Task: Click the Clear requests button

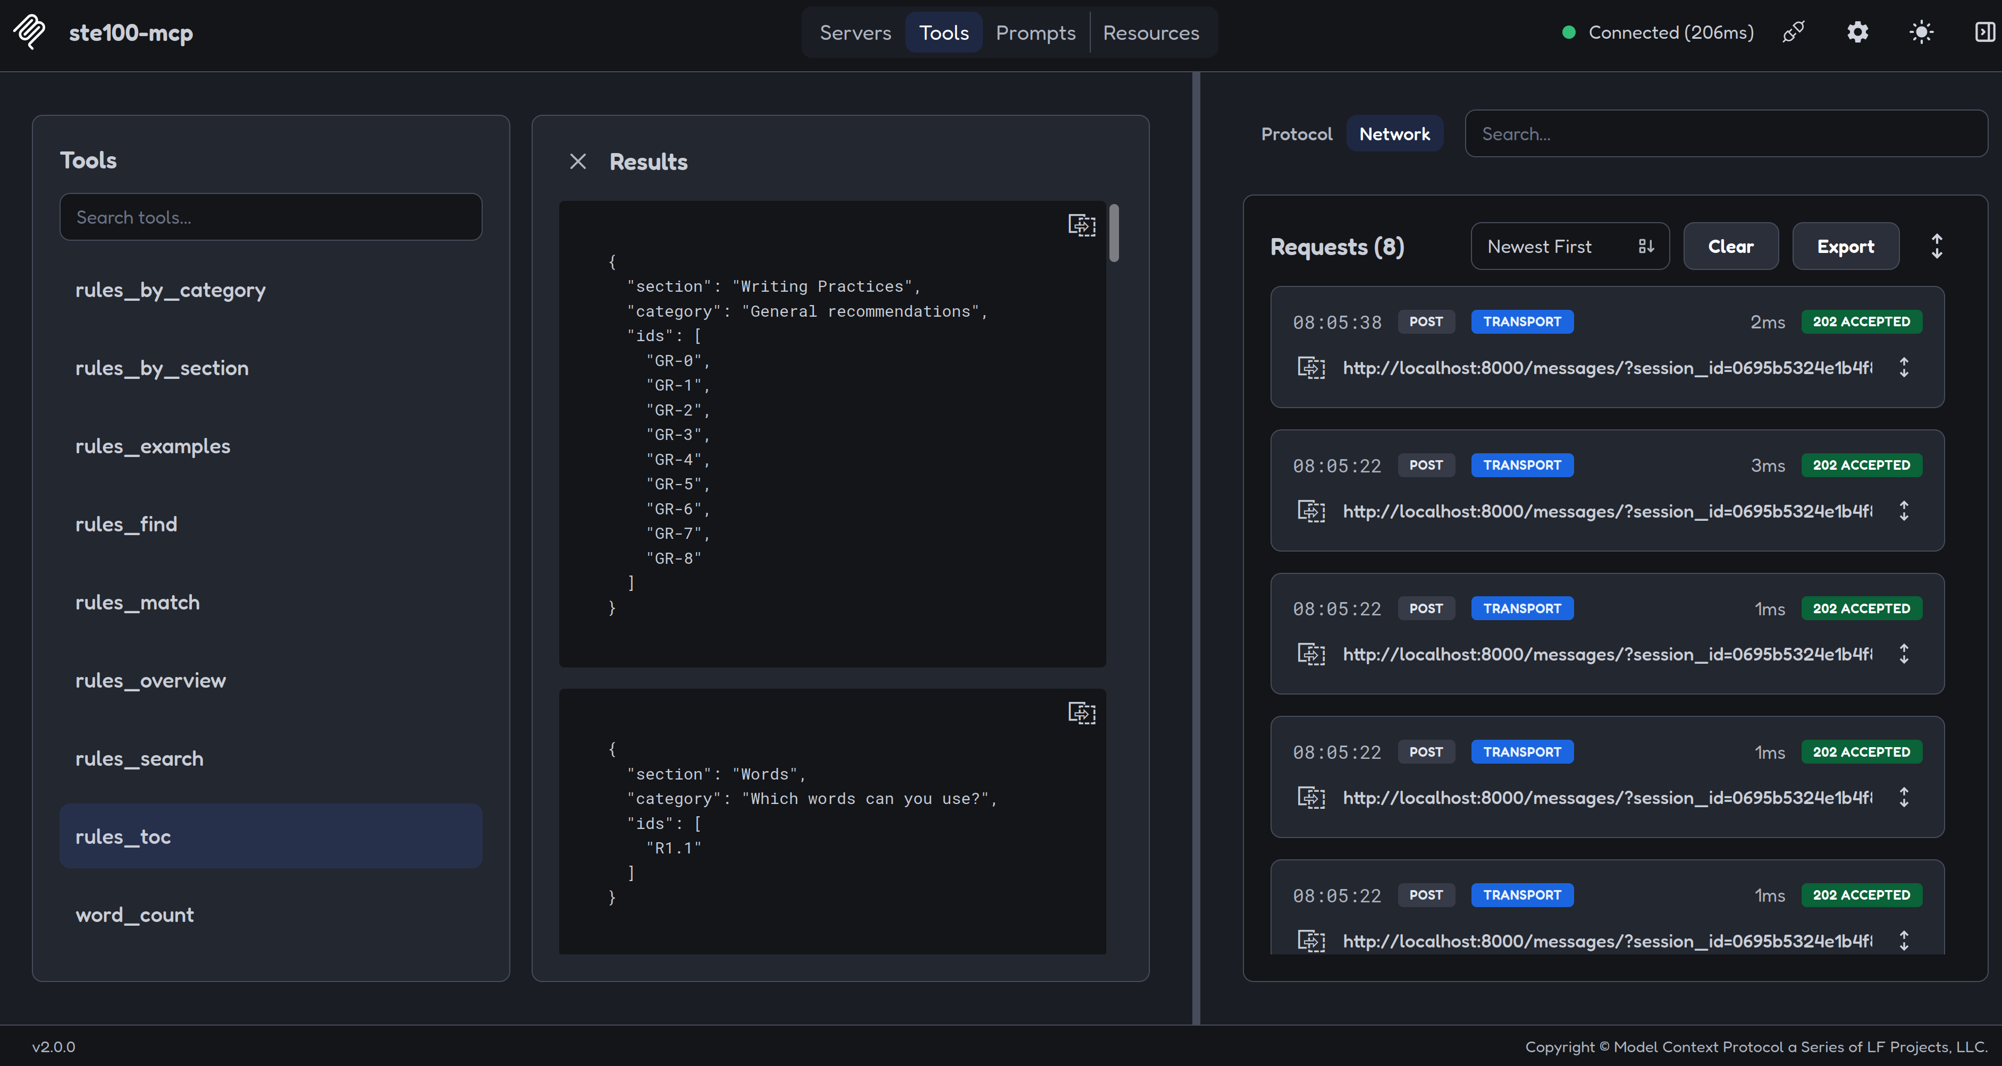Action: tap(1731, 246)
